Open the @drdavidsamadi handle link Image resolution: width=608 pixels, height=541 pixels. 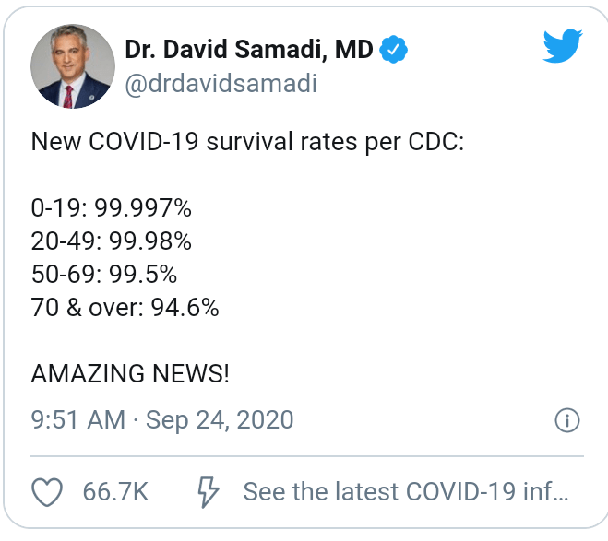tap(221, 84)
